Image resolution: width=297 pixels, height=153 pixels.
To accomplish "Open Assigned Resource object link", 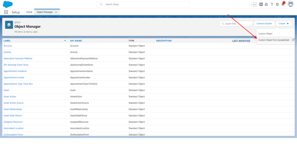I will pyautogui.click(x=13, y=122).
